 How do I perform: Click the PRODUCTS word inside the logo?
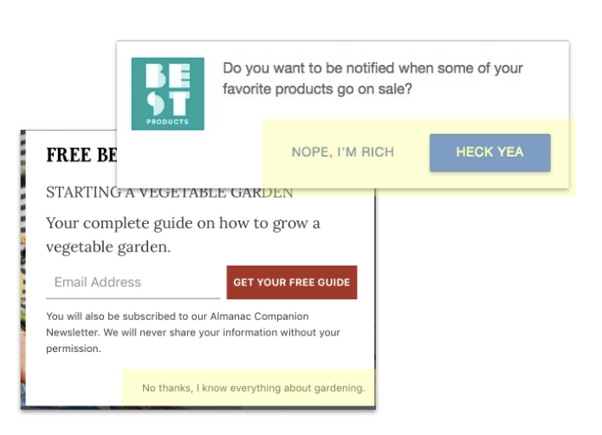(167, 122)
